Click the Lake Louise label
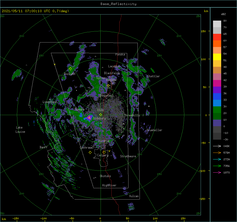This screenshot has height=222, width=237. pos(20,130)
